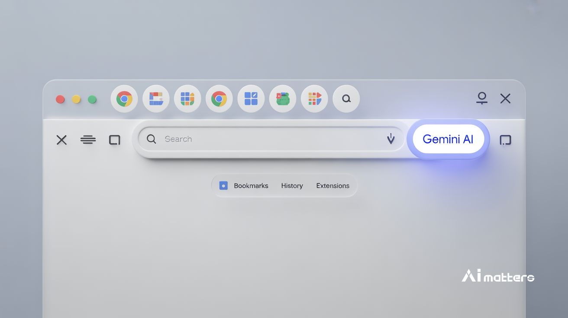Click the round magnifier icon in the tab row

point(346,99)
